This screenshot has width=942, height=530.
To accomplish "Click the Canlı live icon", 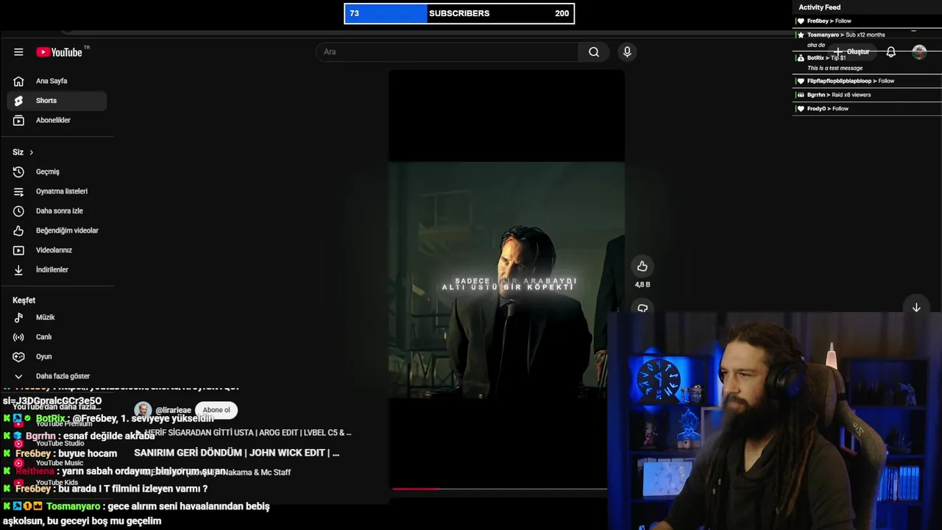I will click(x=19, y=337).
